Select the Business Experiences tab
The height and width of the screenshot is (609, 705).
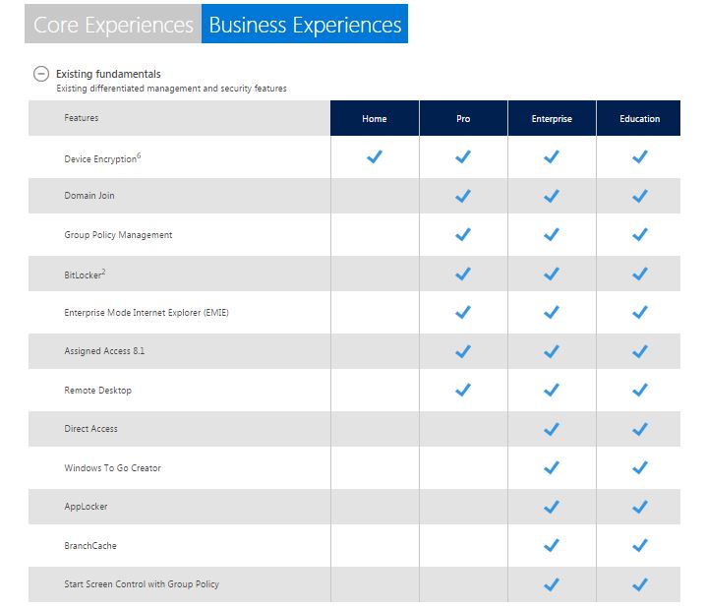(305, 25)
